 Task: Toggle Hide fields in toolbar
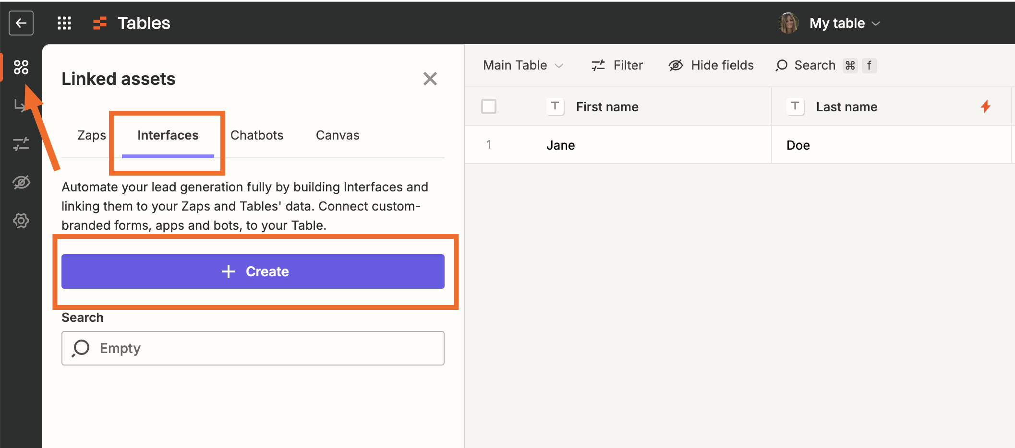pos(711,65)
